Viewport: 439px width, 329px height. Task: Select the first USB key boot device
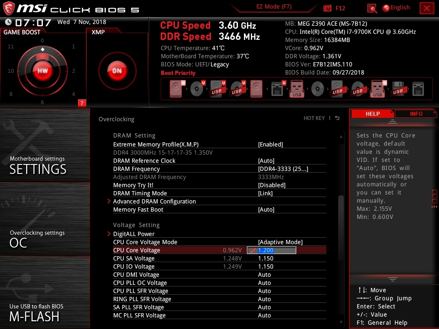[297, 89]
